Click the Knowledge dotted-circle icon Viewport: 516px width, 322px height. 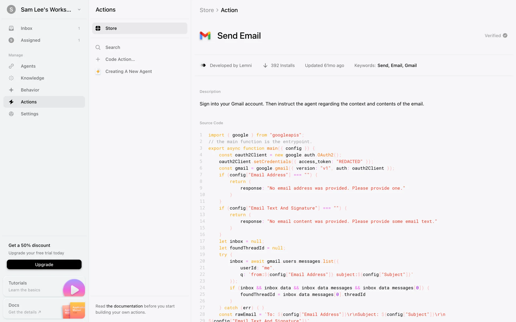point(11,78)
